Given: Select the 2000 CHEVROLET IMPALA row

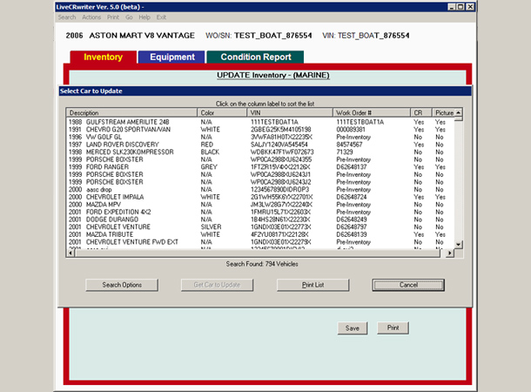Looking at the screenshot, I should 260,197.
